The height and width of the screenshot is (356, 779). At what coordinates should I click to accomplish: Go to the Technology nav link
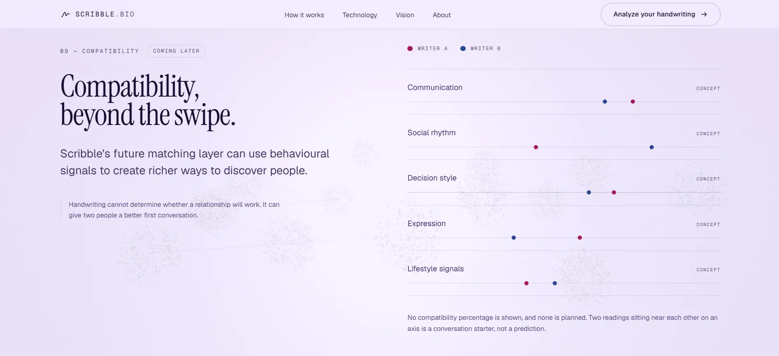pyautogui.click(x=360, y=15)
